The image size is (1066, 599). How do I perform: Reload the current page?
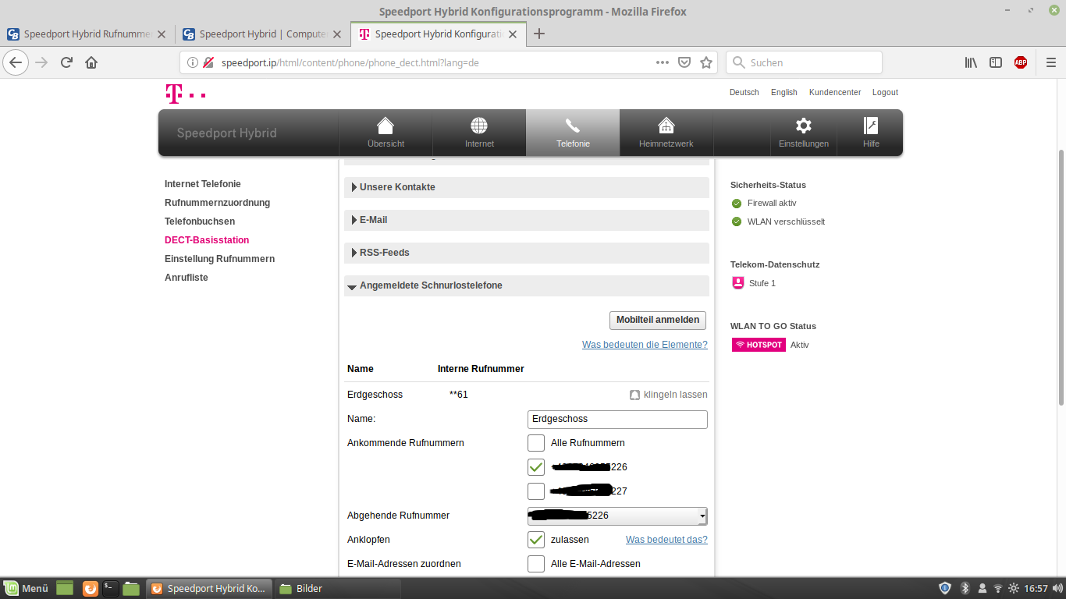click(x=66, y=62)
